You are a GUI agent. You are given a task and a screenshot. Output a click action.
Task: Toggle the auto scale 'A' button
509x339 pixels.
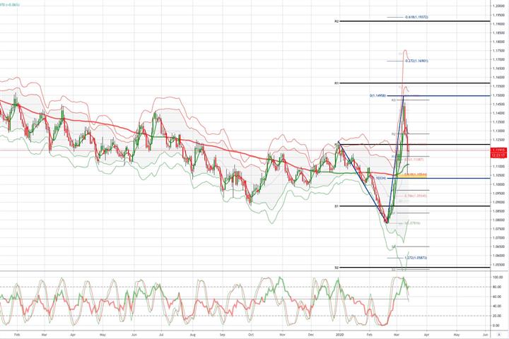[499, 334]
